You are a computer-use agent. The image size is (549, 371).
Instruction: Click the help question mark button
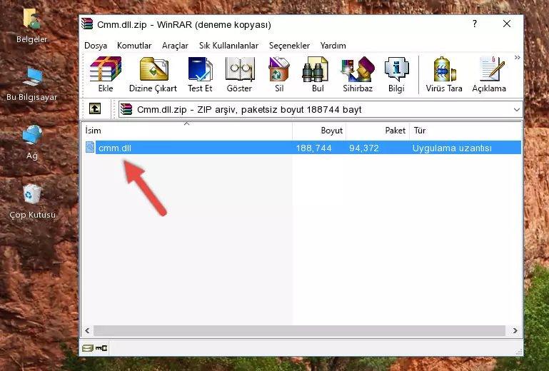point(475,24)
